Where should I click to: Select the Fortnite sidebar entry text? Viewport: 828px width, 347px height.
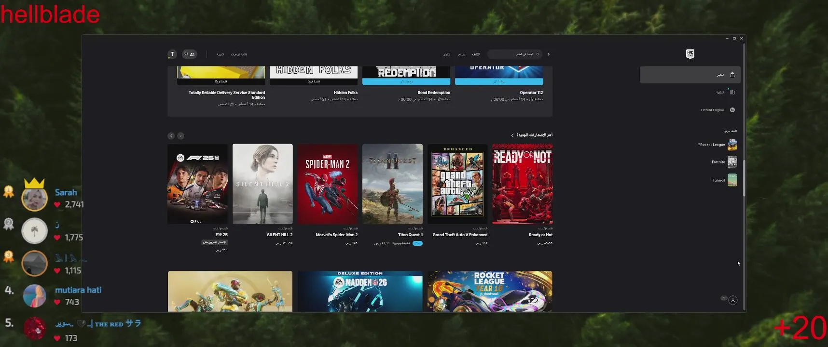pos(718,162)
